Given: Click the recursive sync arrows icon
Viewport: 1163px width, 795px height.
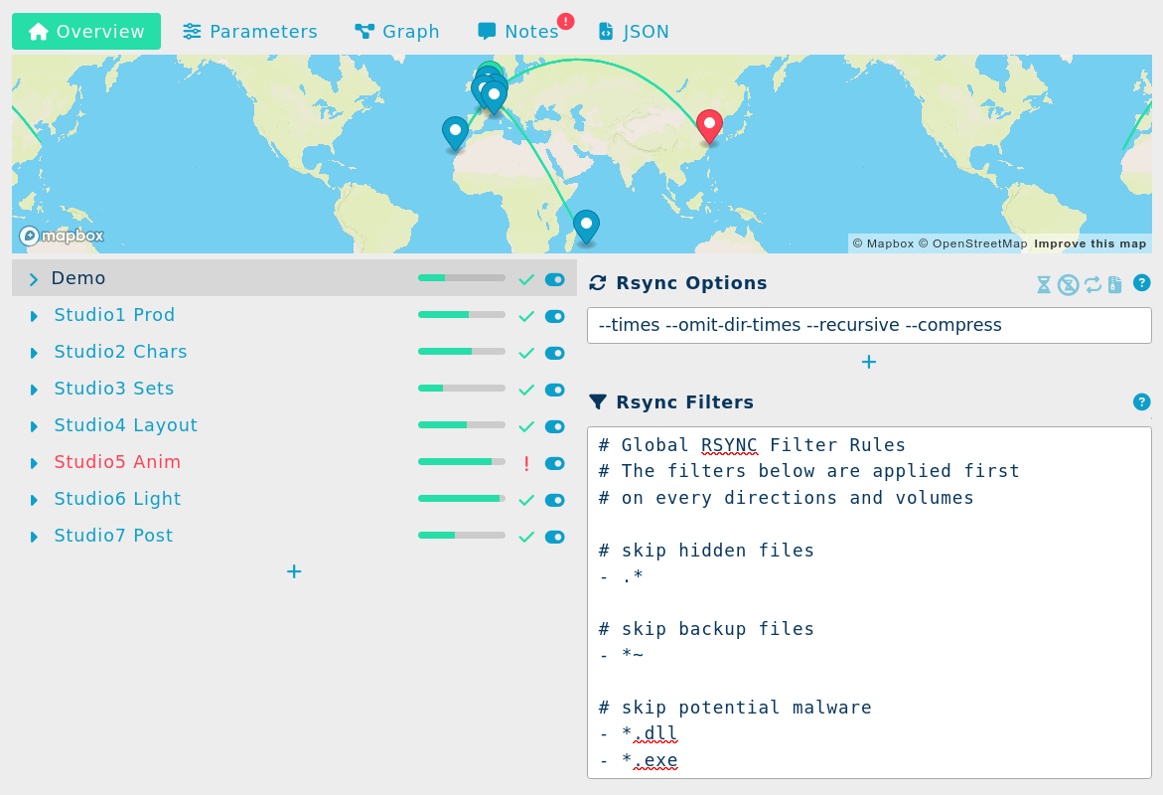Looking at the screenshot, I should (x=1092, y=283).
